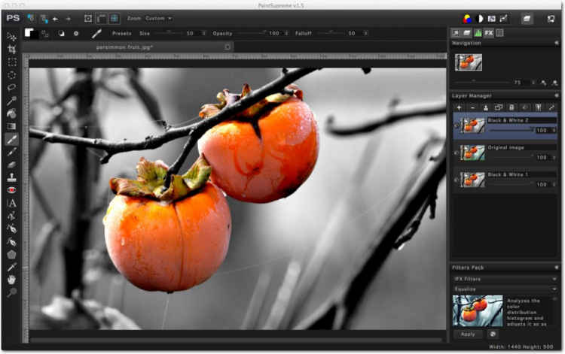Expand the IFX Filters dropdown
Image resolution: width=565 pixels, height=354 pixels.
click(x=505, y=279)
